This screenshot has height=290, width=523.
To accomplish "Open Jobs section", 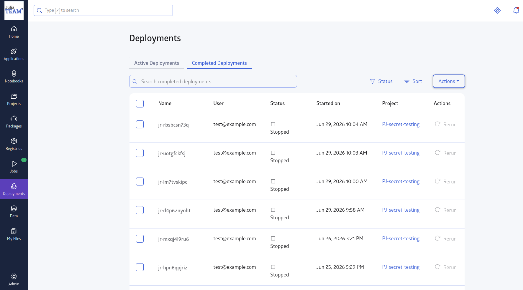I will 14,167.
